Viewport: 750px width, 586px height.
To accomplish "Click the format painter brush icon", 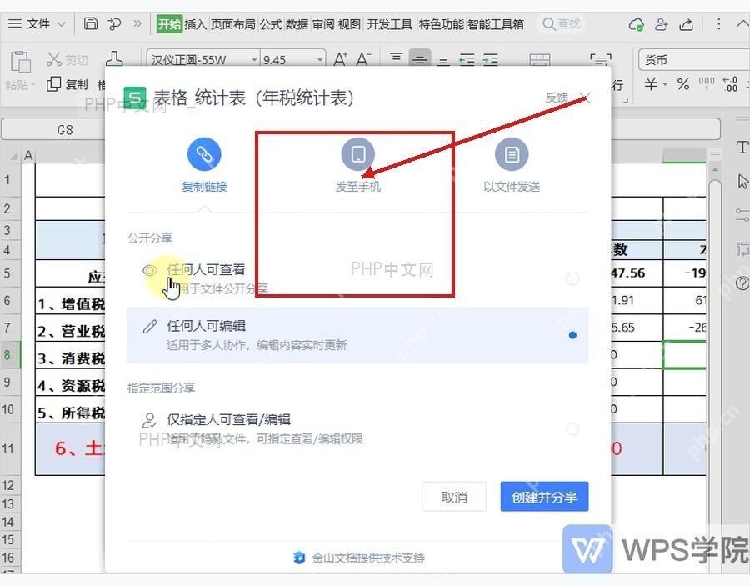I will pyautogui.click(x=114, y=58).
